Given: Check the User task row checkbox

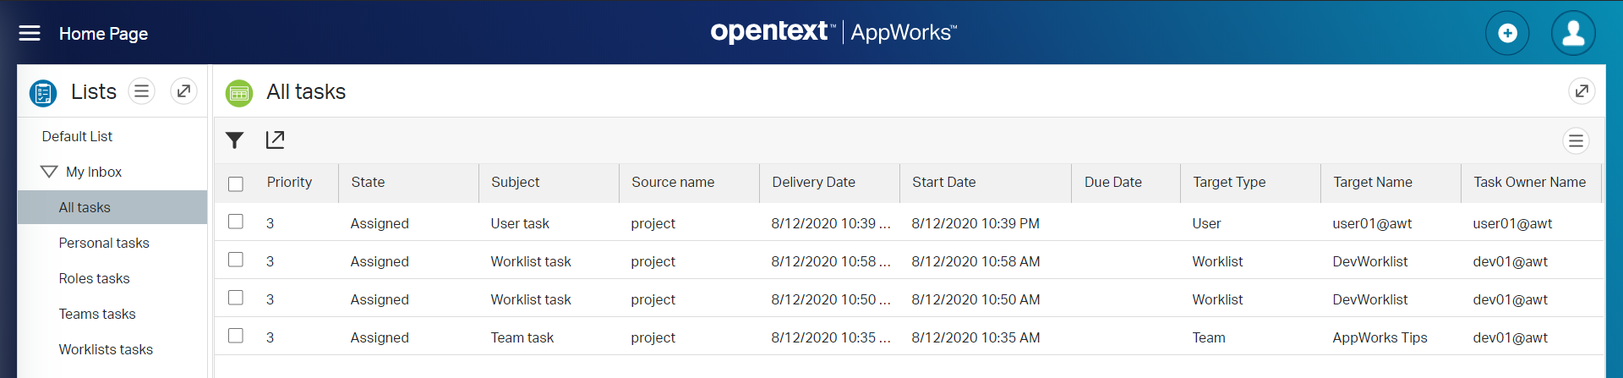Looking at the screenshot, I should tap(236, 222).
